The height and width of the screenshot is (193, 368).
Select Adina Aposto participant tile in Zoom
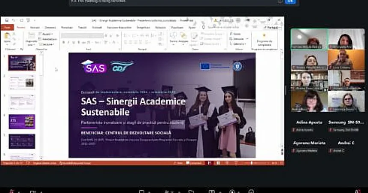(309, 125)
